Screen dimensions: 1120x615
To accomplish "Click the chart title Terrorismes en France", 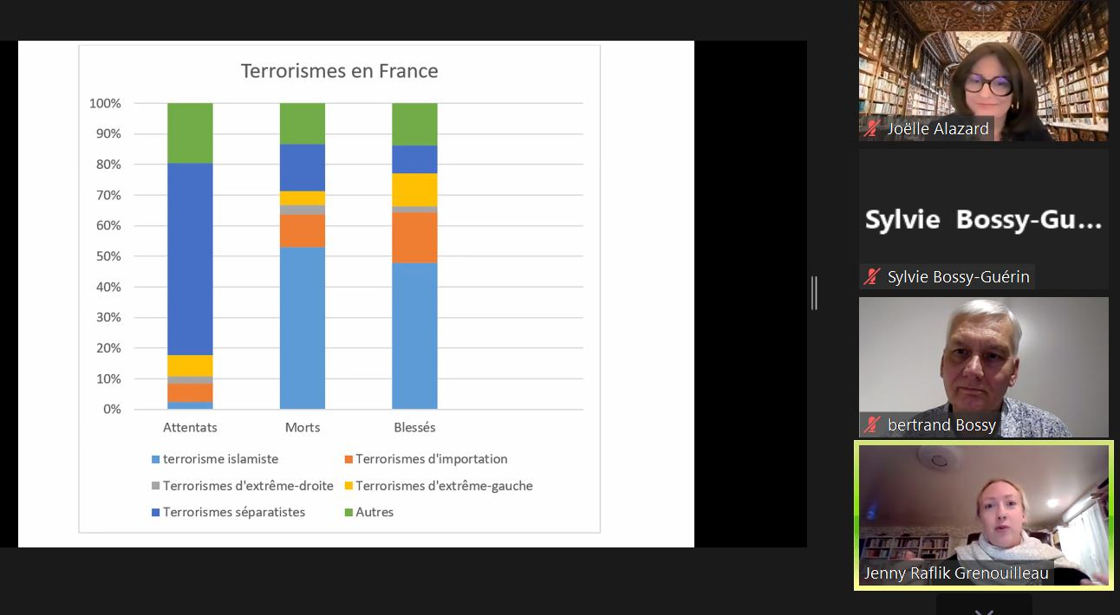I will coord(339,71).
